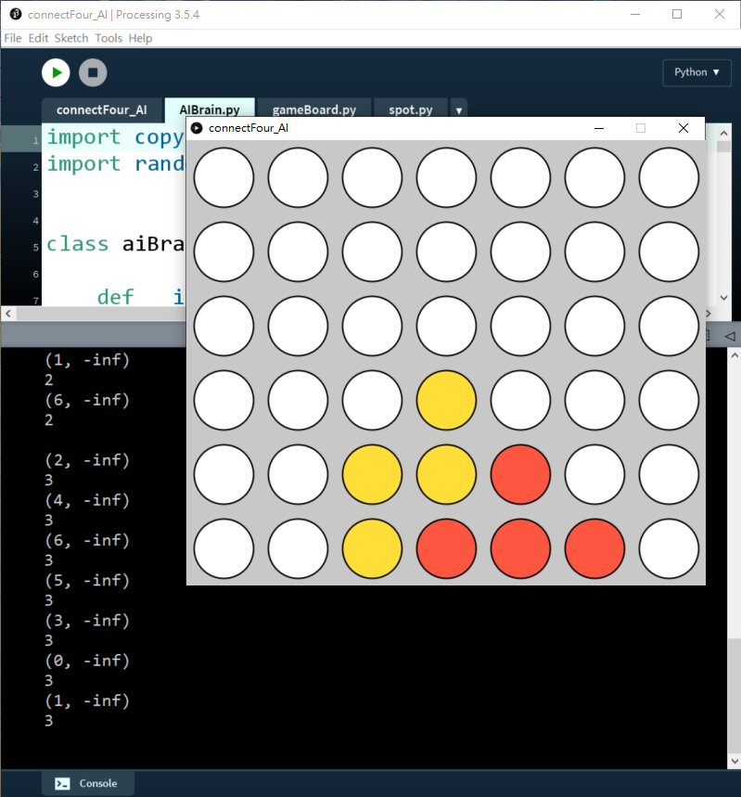Switch to the connectFour_AI tab
This screenshot has width=741, height=797.
click(x=101, y=109)
